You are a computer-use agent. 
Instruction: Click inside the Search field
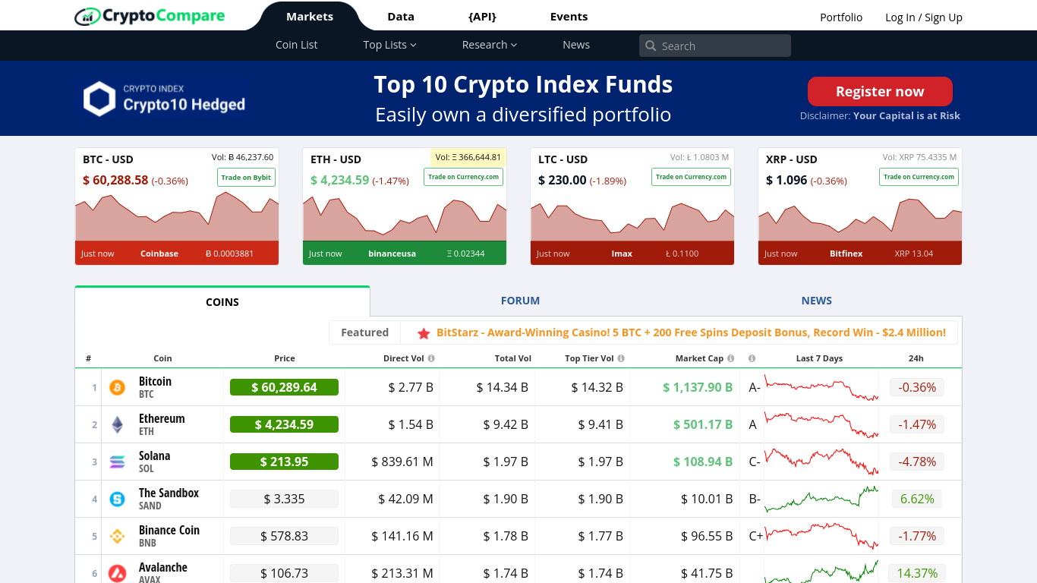(x=715, y=46)
